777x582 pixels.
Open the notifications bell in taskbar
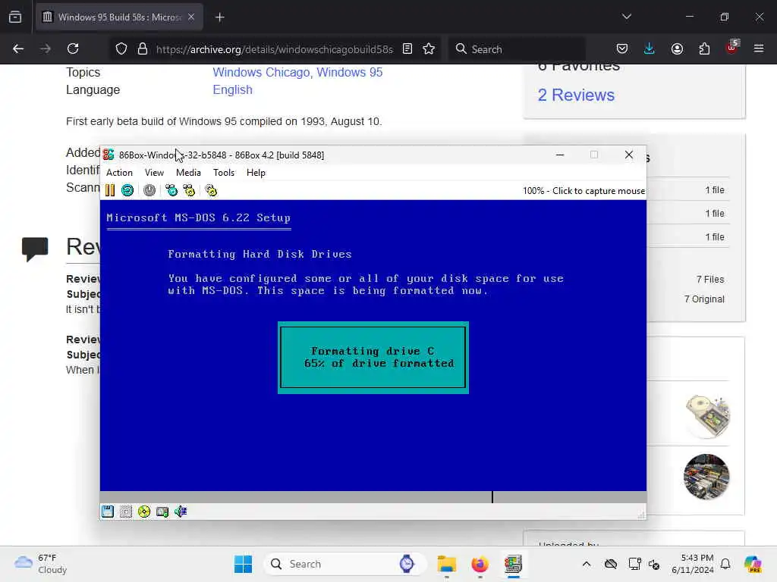pyautogui.click(x=725, y=564)
